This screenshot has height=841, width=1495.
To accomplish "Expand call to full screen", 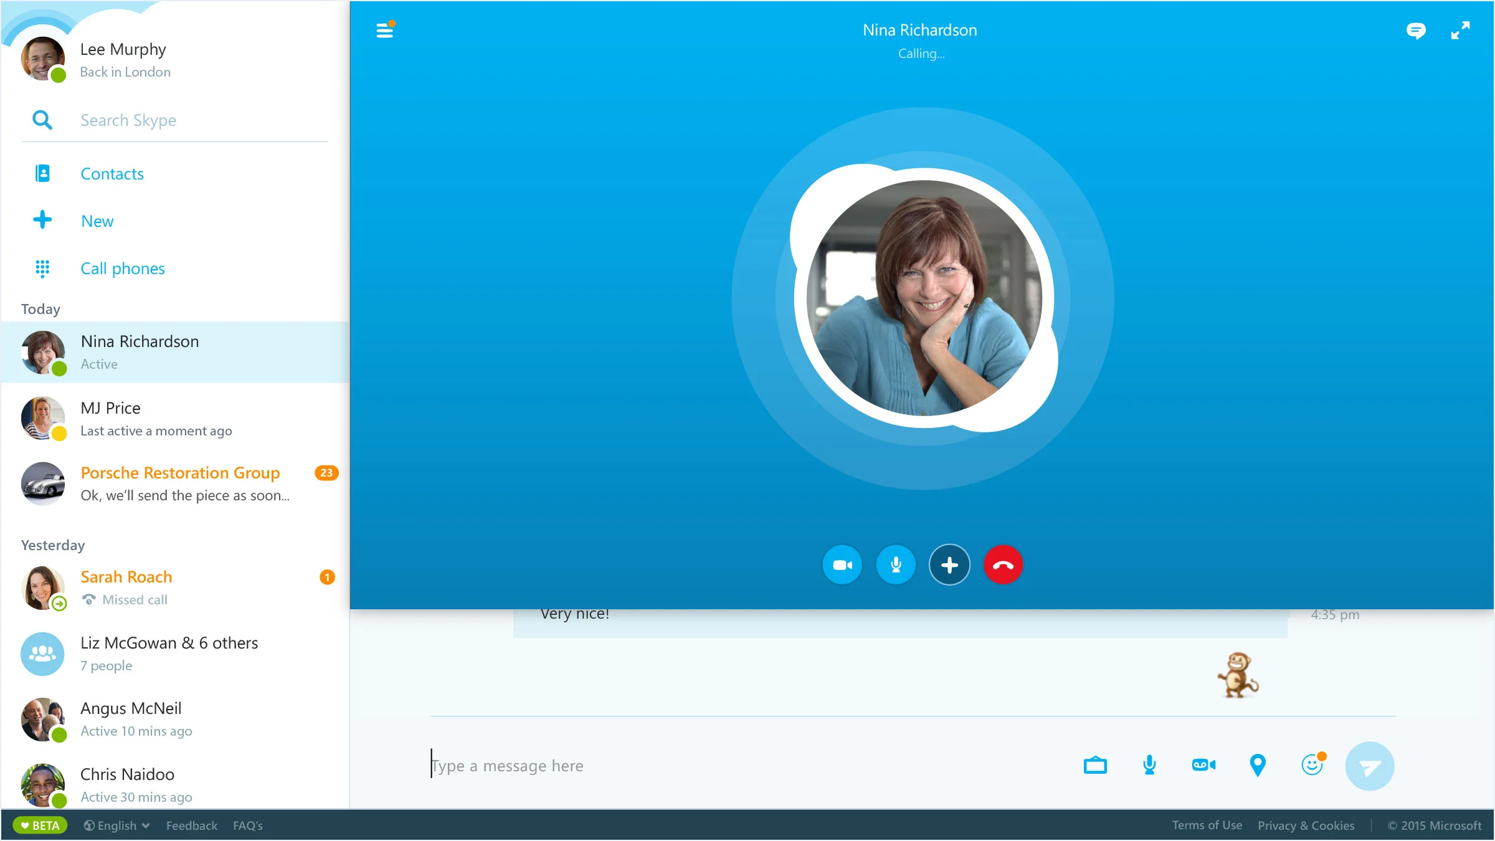I will click(1460, 31).
